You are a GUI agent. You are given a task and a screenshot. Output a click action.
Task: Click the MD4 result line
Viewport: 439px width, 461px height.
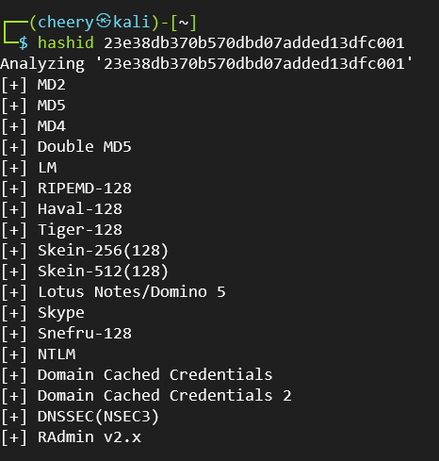[33, 126]
